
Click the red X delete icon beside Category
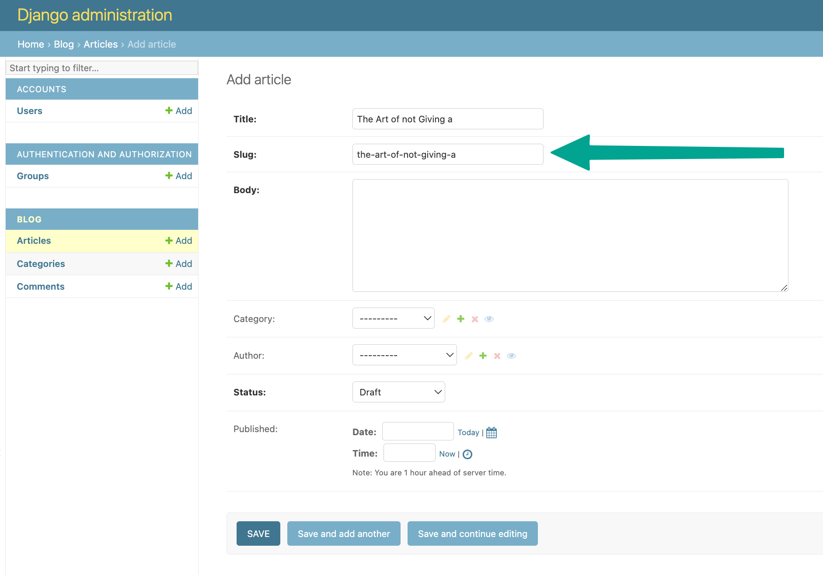474,319
